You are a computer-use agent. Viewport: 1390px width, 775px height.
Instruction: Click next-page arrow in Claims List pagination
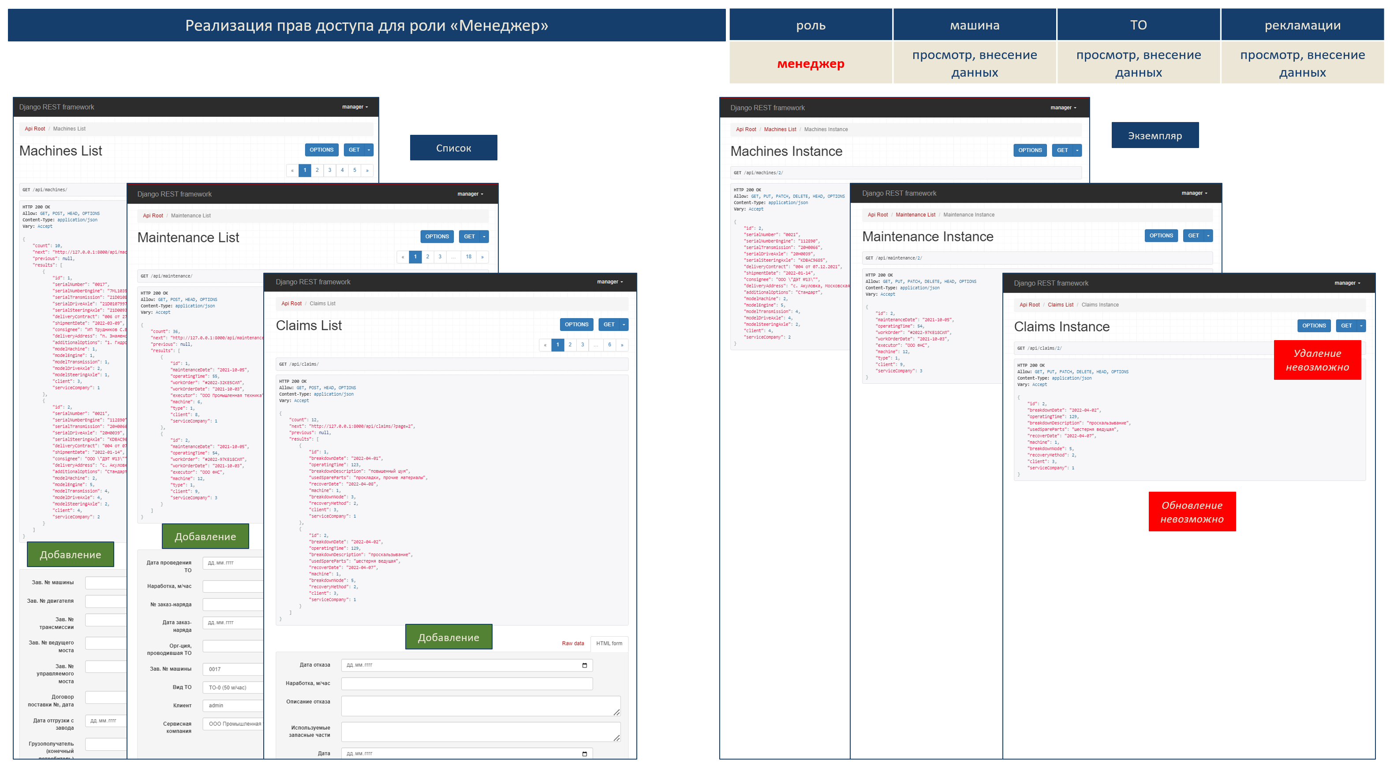622,345
